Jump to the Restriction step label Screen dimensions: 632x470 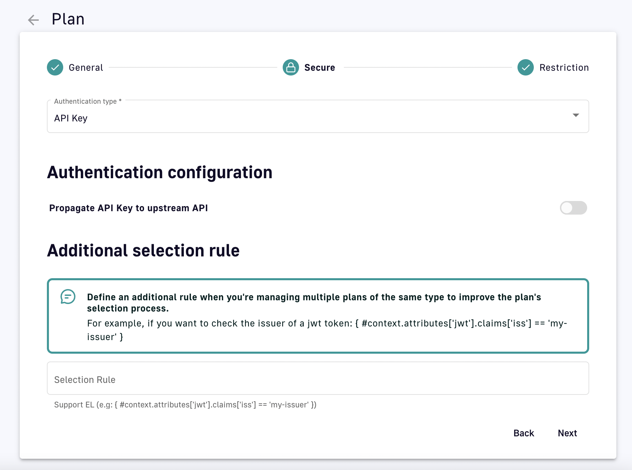pos(564,68)
